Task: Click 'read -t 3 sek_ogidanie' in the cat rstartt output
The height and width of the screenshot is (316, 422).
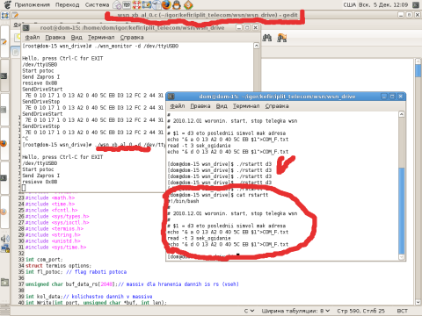Action: pyautogui.click(x=199, y=238)
